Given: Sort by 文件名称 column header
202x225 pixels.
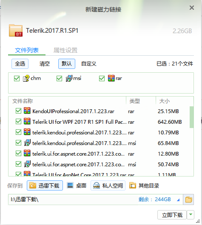Looking at the screenshot, I should 67,101.
